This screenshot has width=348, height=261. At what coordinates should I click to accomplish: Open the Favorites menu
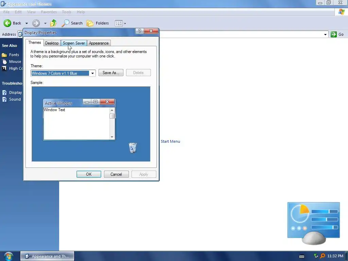[x=49, y=12]
